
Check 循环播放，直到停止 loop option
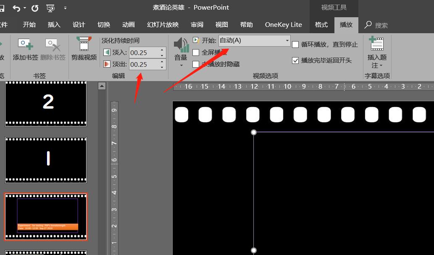296,44
